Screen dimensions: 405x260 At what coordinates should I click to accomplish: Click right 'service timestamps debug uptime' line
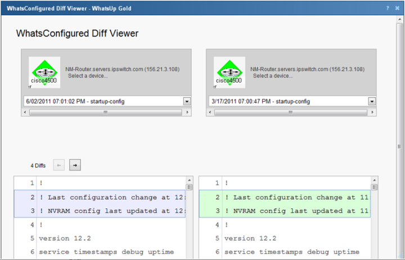tap(292, 252)
